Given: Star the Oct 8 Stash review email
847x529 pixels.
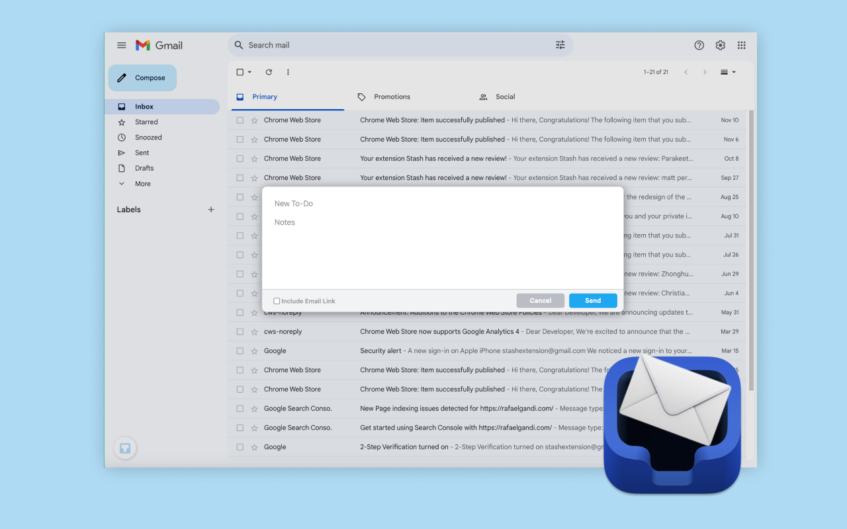Looking at the screenshot, I should 254,159.
